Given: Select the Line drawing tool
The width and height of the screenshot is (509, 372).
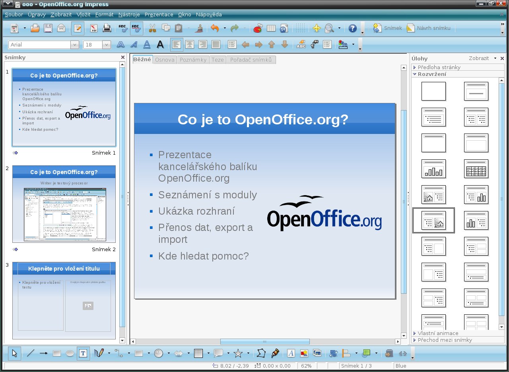Looking at the screenshot, I should (x=30, y=353).
